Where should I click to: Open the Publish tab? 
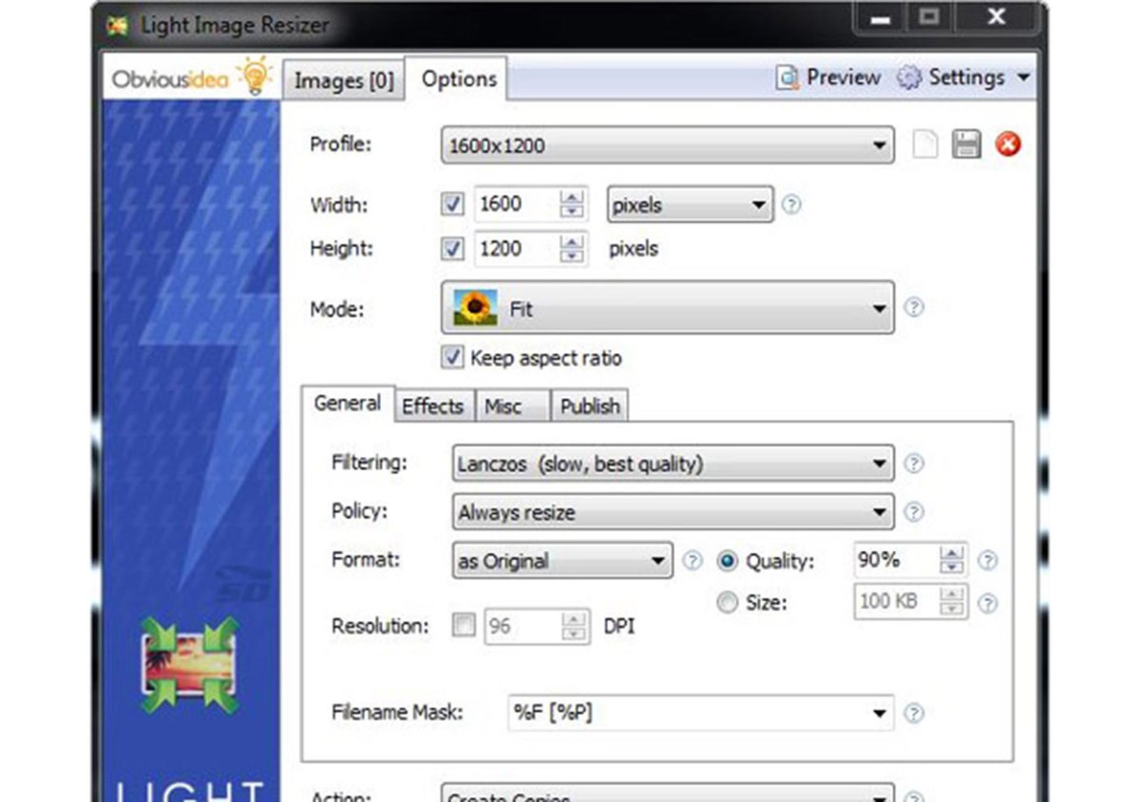[590, 406]
